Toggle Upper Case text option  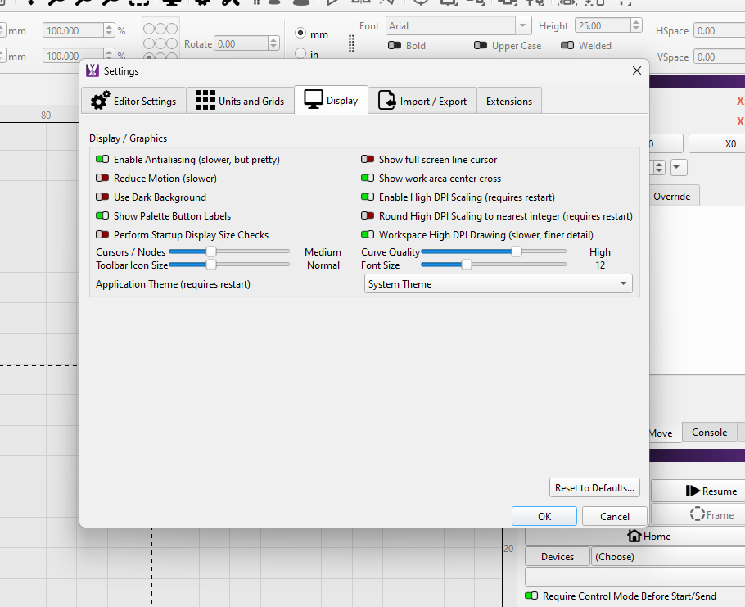tap(481, 45)
